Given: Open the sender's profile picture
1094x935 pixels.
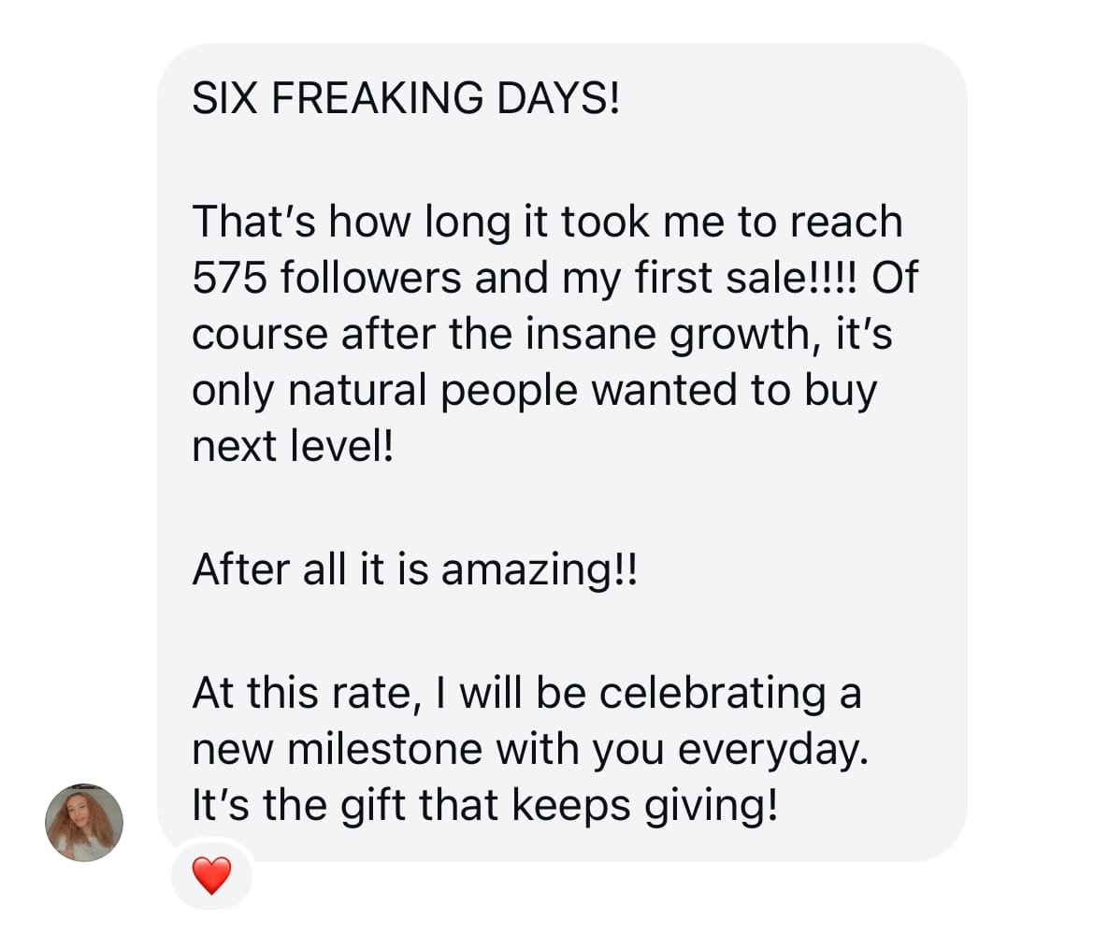Looking at the screenshot, I should pyautogui.click(x=84, y=822).
